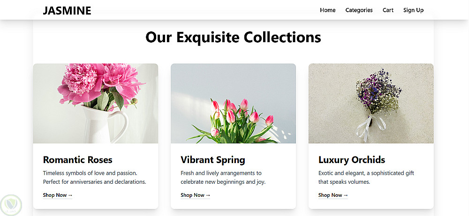Image resolution: width=469 pixels, height=216 pixels.
Task: Open the Cart
Action: 388,10
